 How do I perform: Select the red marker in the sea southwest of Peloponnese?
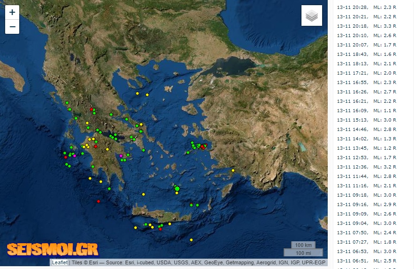(98, 201)
